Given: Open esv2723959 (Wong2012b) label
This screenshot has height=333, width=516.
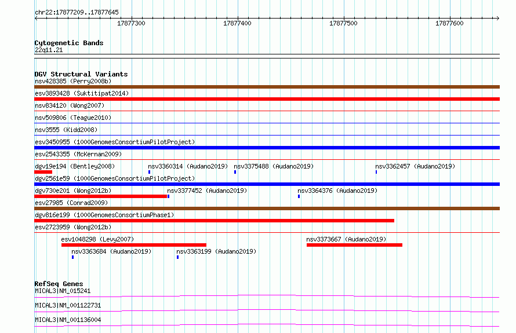Looking at the screenshot, I should pyautogui.click(x=73, y=227).
